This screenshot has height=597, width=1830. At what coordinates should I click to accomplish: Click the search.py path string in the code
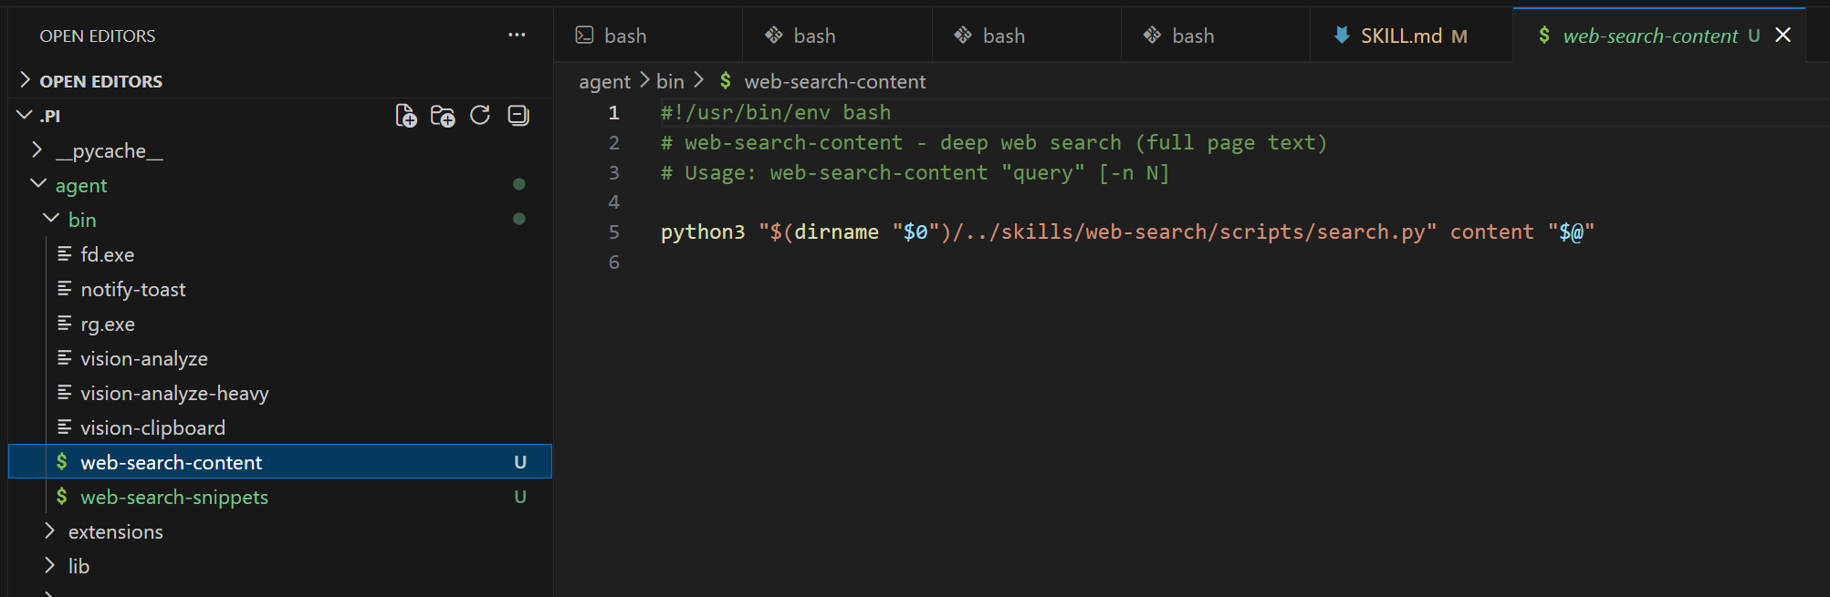click(1097, 232)
